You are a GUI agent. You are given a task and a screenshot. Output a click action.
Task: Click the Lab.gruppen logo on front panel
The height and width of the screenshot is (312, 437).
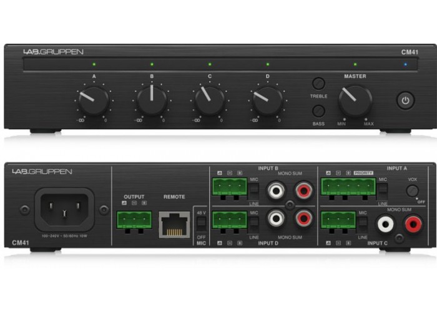coord(52,52)
